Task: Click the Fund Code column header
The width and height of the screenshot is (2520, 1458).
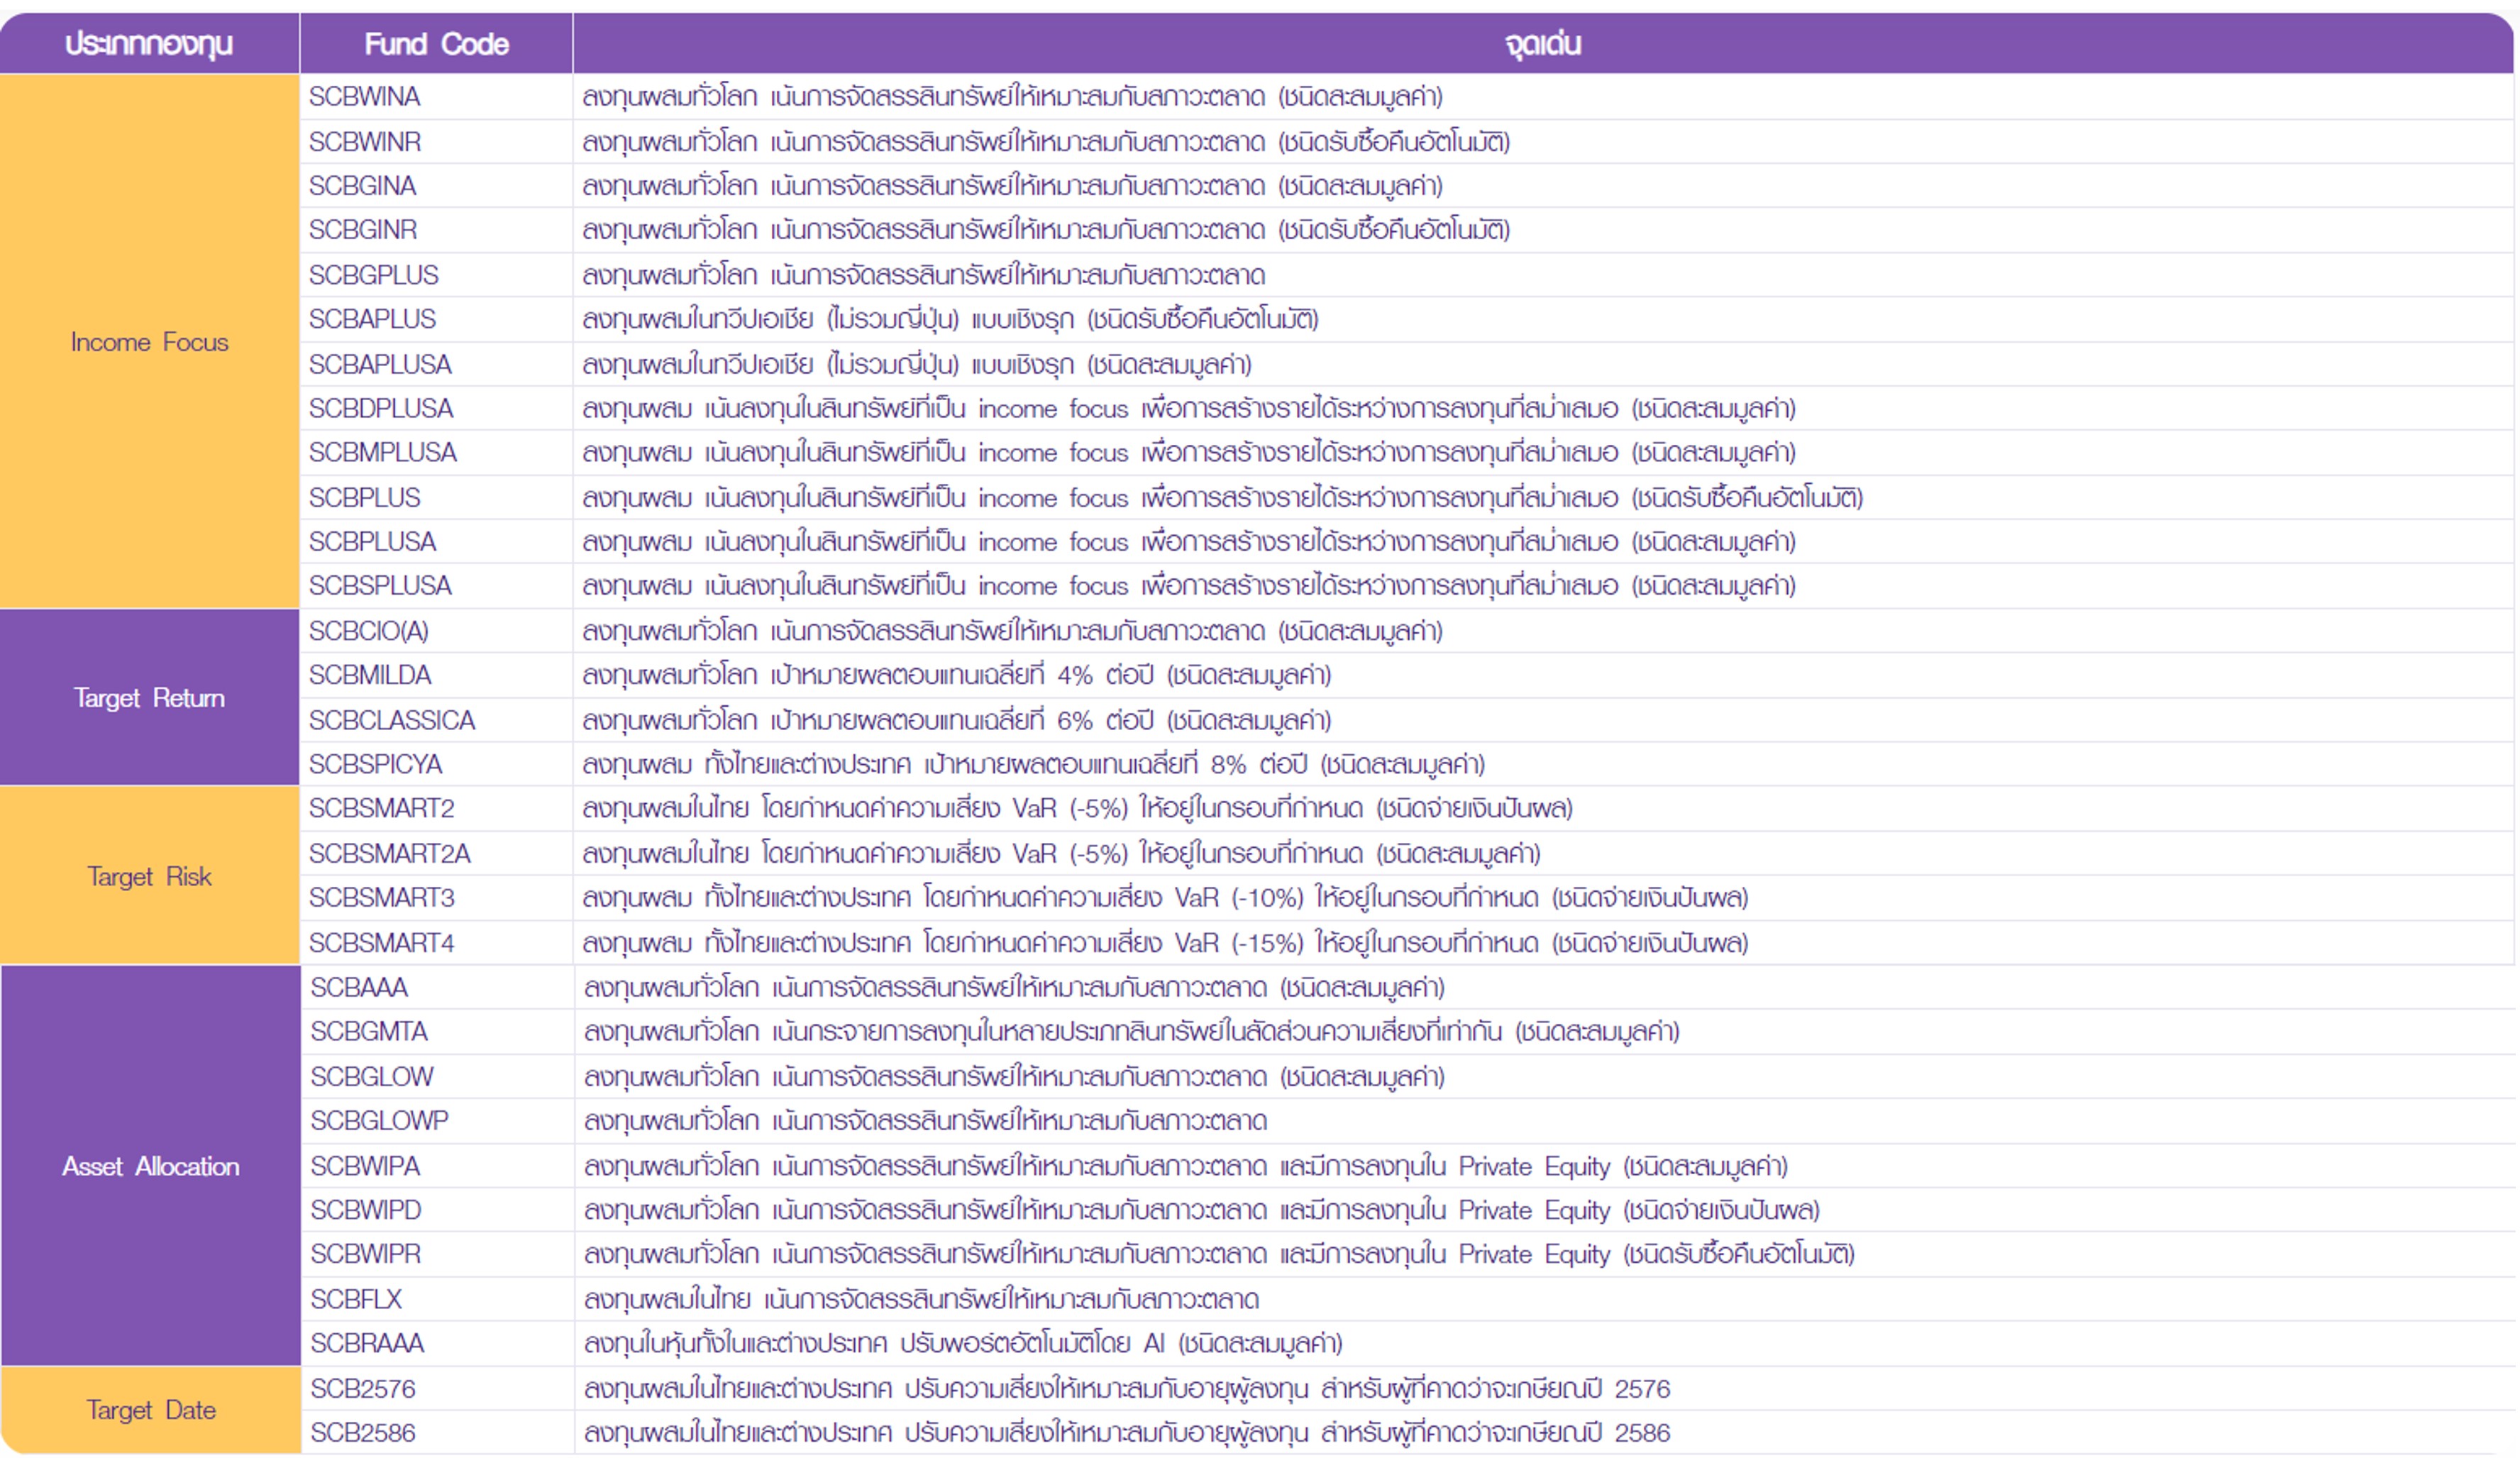Action: pos(436,44)
